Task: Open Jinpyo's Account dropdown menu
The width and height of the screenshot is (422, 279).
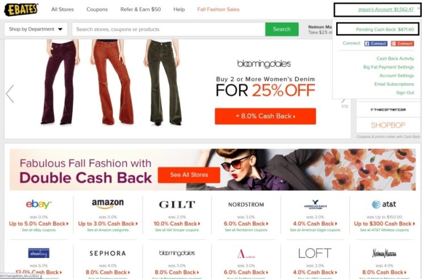Action: (386, 10)
